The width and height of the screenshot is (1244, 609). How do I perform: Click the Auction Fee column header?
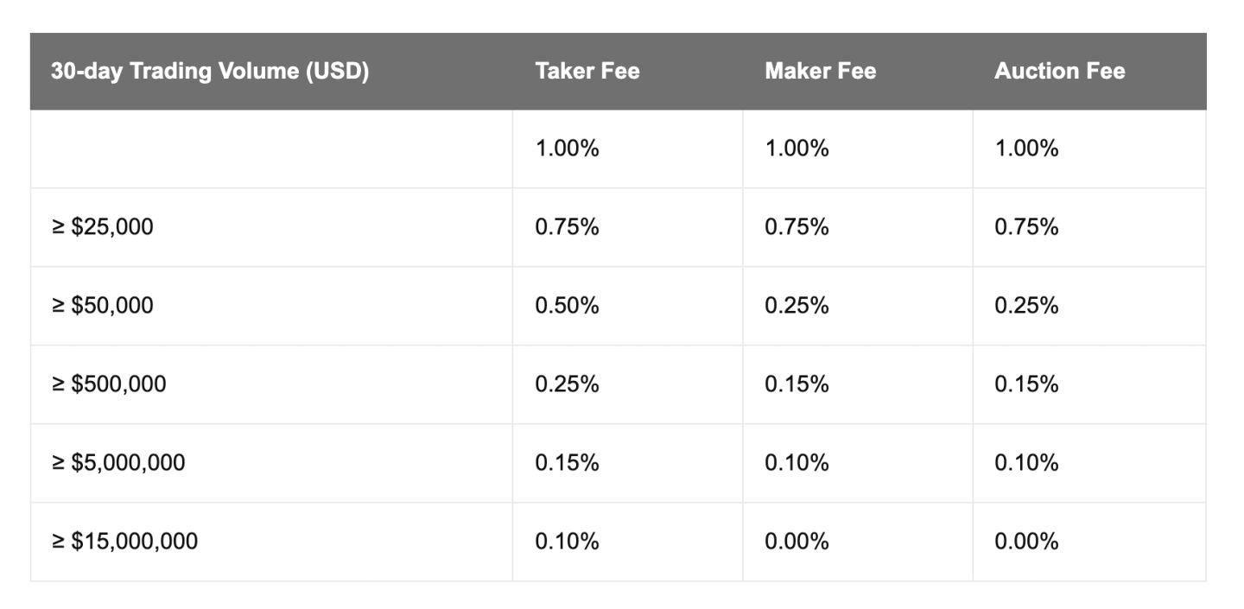click(1059, 71)
